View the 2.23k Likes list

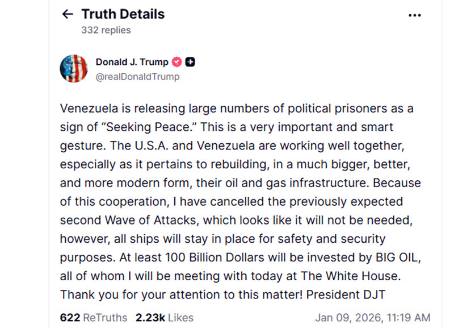point(164,317)
